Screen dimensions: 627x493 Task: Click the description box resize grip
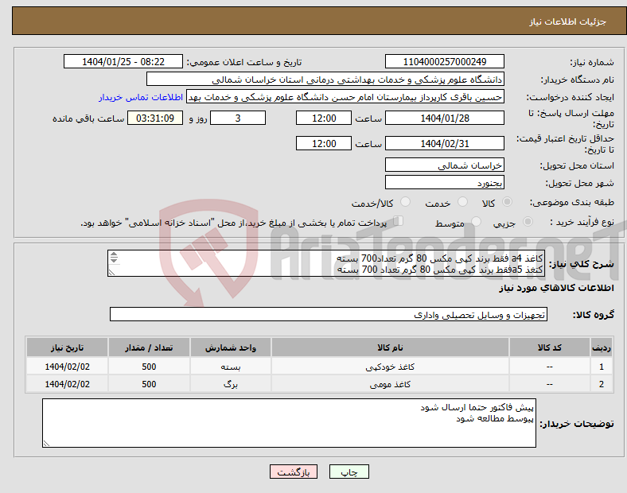(x=111, y=272)
